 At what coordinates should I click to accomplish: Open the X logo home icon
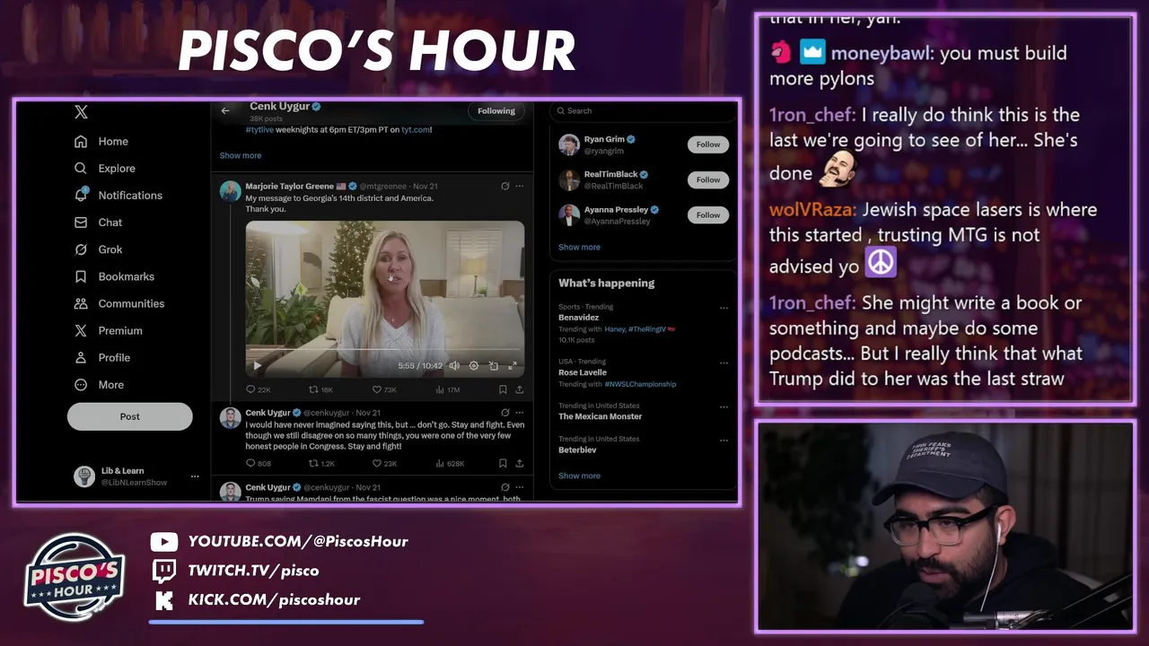pyautogui.click(x=81, y=112)
